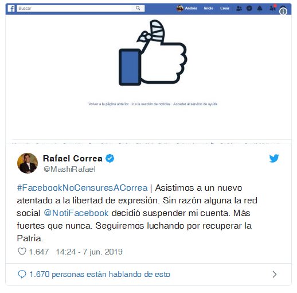Click the search magnifier icon

coord(138,8)
